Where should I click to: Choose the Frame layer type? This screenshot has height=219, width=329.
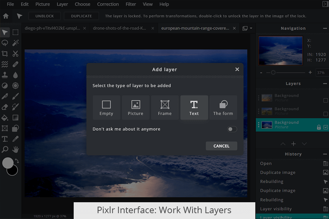[x=165, y=107]
